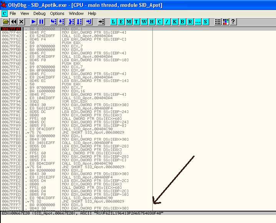Select CALL SID_Apot.004A80F4 at 0067FF99

coord(87,108)
